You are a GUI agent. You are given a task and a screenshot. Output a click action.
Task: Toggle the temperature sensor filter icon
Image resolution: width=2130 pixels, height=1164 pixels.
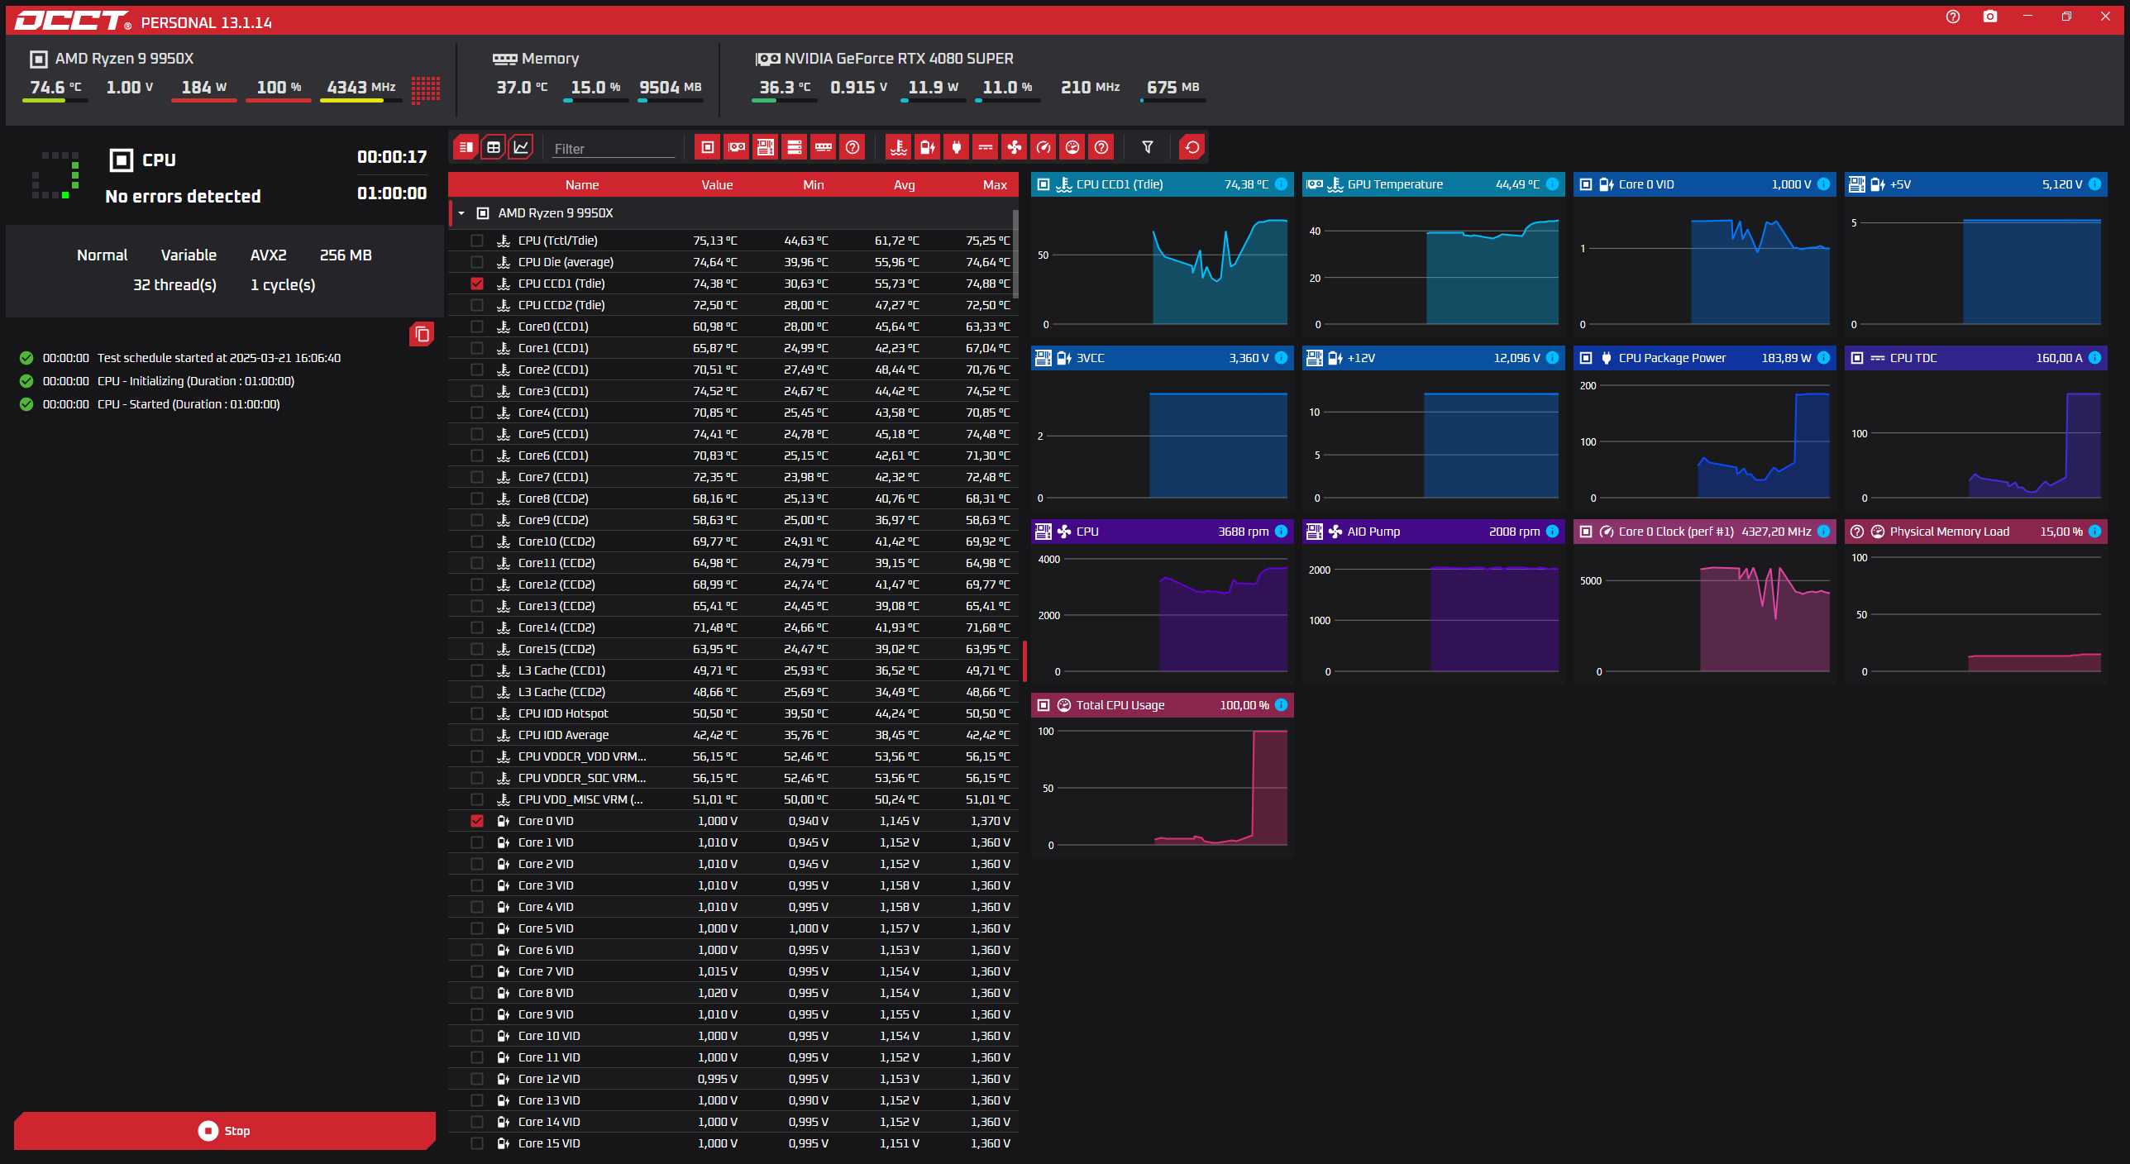click(898, 147)
